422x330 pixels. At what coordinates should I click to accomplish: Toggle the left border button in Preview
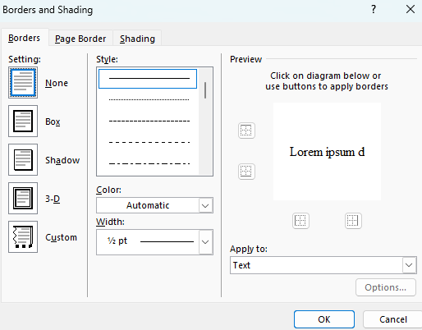pyautogui.click(x=300, y=221)
